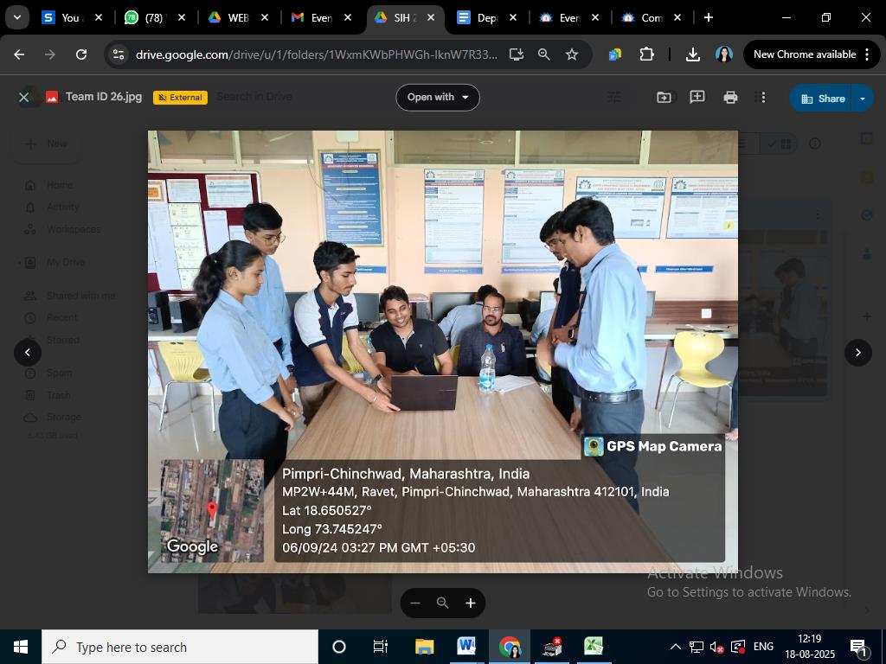Image resolution: width=886 pixels, height=664 pixels.
Task: Launch Excel from the taskbar
Action: tap(594, 646)
